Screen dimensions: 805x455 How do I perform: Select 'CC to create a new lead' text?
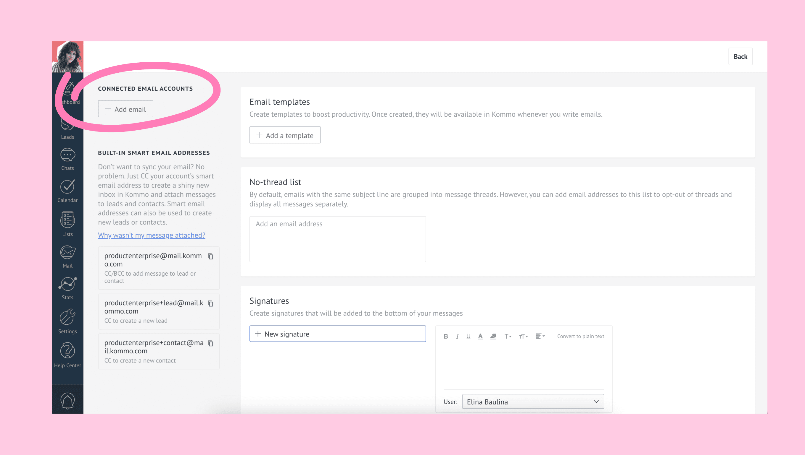click(136, 321)
